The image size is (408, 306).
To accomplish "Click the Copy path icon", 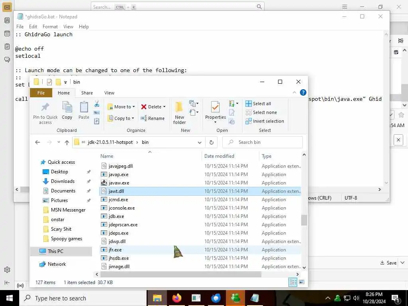I will click(x=97, y=113).
